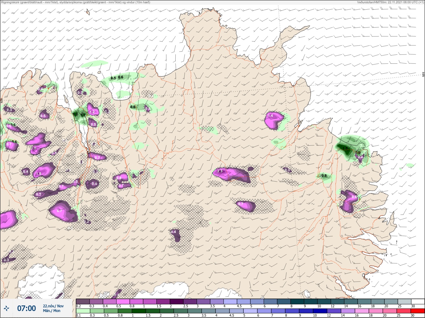The width and height of the screenshot is (425, 318).
Task: Pick the red lower-row swatch labeled 30
Action: click(x=418, y=311)
